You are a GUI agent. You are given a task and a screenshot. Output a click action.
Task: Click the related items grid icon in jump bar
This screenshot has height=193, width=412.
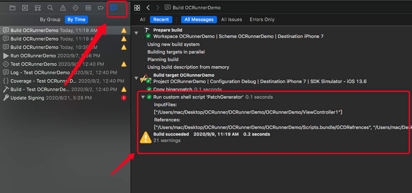[x=137, y=8]
